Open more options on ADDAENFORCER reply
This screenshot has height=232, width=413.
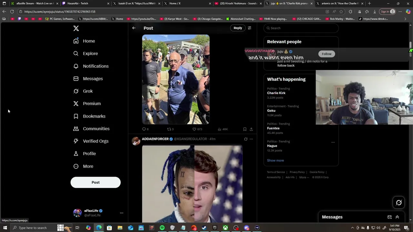click(x=251, y=139)
